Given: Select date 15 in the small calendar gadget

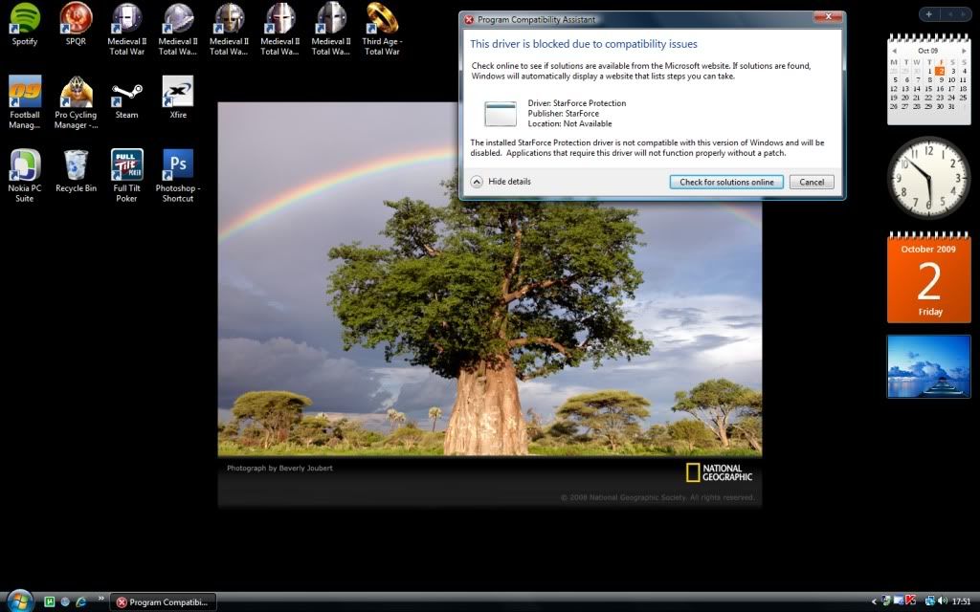Looking at the screenshot, I should (928, 89).
